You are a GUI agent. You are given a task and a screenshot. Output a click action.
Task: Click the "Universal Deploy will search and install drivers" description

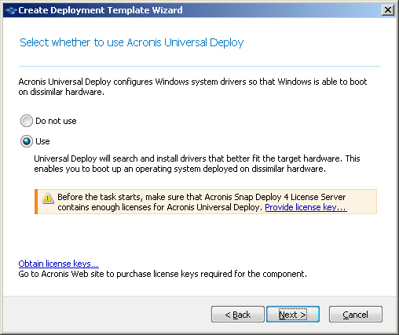pyautogui.click(x=197, y=164)
